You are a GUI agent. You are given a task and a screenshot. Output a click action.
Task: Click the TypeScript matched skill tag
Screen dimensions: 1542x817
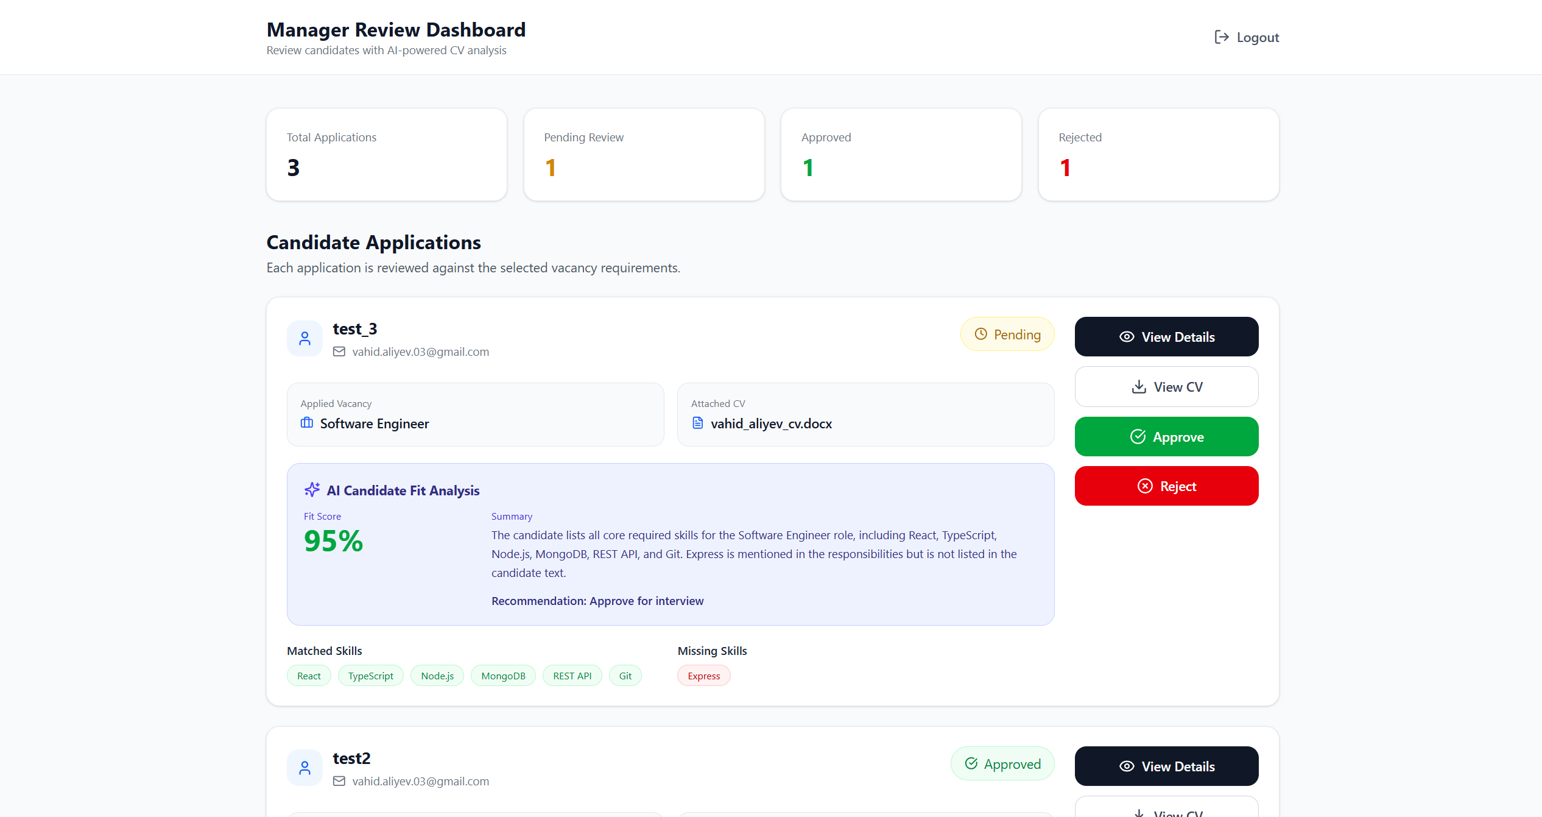pyautogui.click(x=370, y=676)
